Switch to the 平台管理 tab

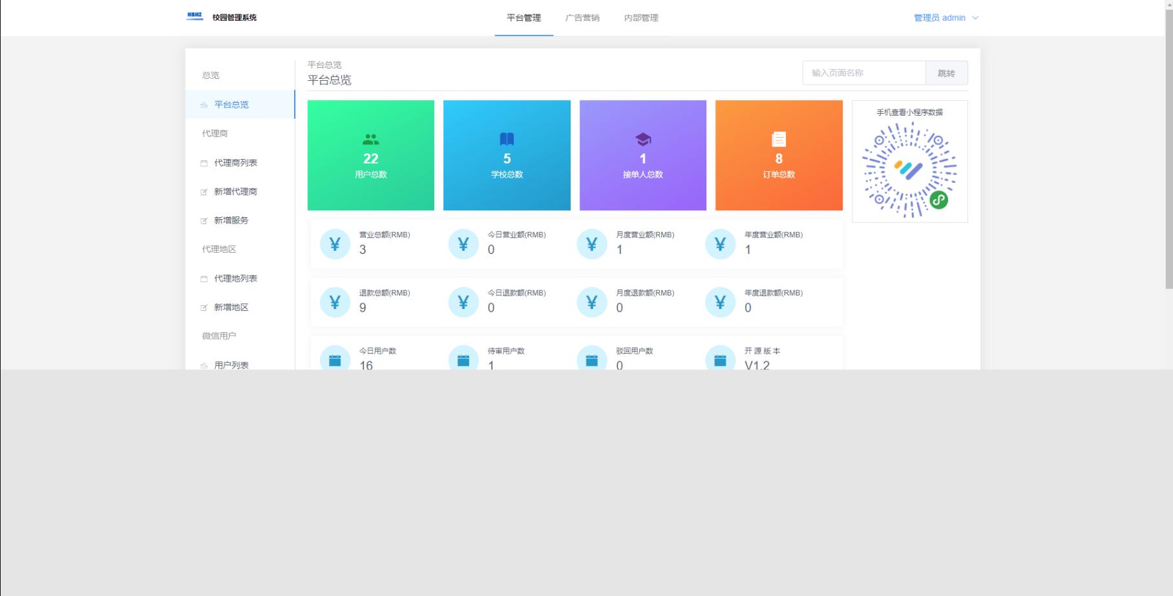coord(523,18)
